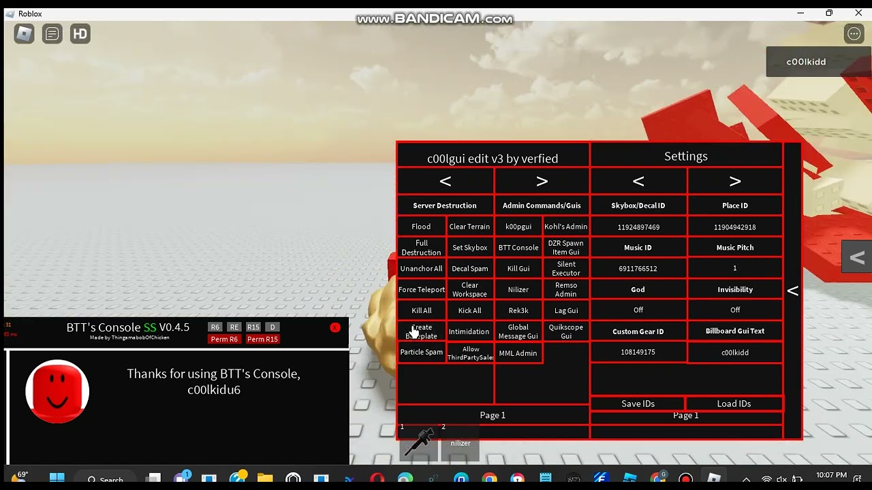Click Unanchor All
Image resolution: width=872 pixels, height=490 pixels.
pos(421,269)
